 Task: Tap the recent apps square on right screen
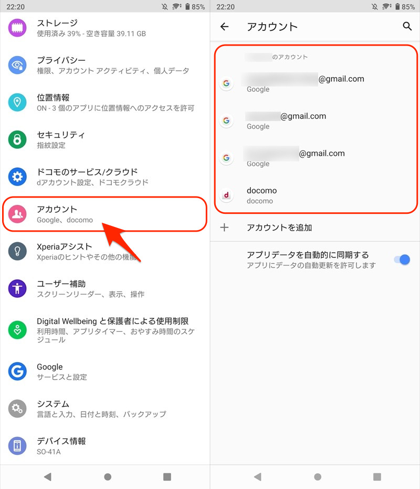point(377,477)
